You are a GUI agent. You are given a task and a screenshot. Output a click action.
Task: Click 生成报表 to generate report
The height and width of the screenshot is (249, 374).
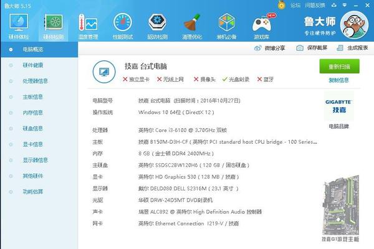(x=352, y=48)
